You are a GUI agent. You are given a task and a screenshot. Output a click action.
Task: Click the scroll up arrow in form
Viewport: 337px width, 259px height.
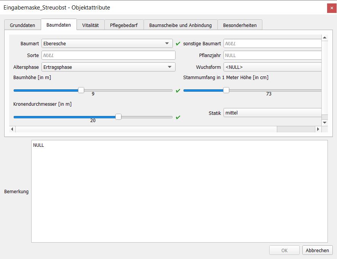pyautogui.click(x=324, y=38)
